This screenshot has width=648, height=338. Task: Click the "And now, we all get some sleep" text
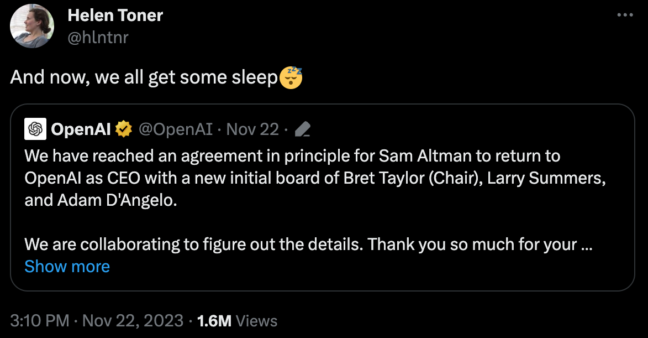pos(144,77)
